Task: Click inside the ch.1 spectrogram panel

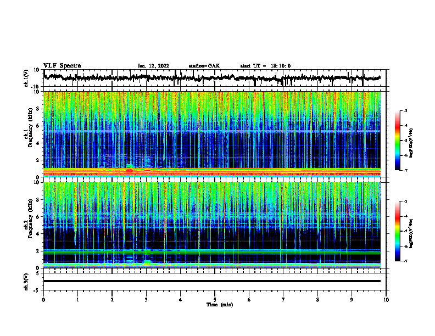Action: point(212,134)
